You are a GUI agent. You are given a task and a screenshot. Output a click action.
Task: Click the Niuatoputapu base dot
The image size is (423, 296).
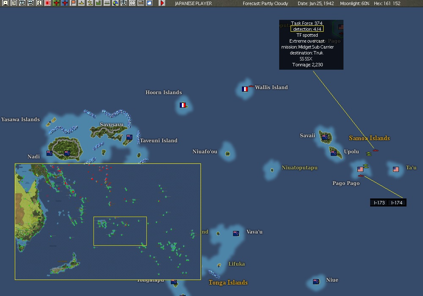272,170
